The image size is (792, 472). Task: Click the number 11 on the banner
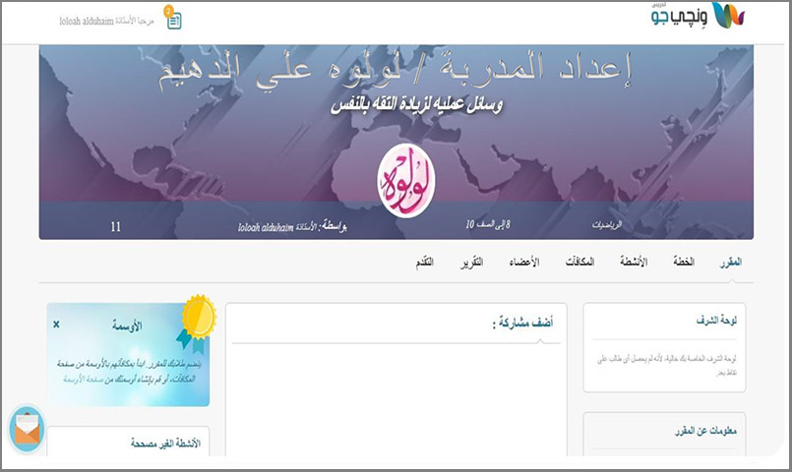click(x=116, y=227)
